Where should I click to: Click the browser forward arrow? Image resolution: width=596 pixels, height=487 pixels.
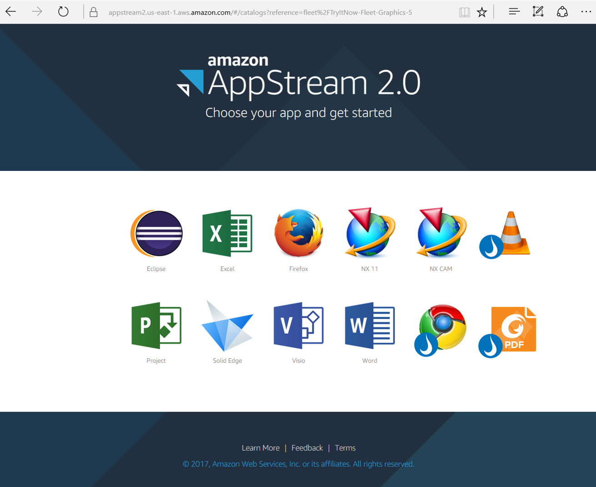37,12
